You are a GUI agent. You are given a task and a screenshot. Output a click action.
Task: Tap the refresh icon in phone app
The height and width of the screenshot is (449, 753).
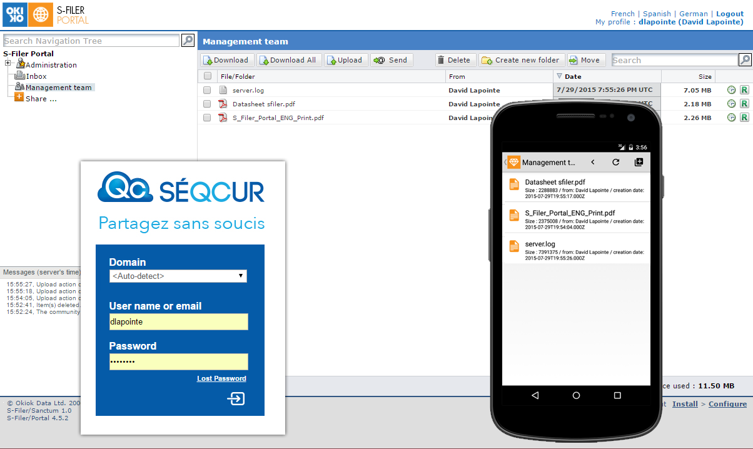615,163
